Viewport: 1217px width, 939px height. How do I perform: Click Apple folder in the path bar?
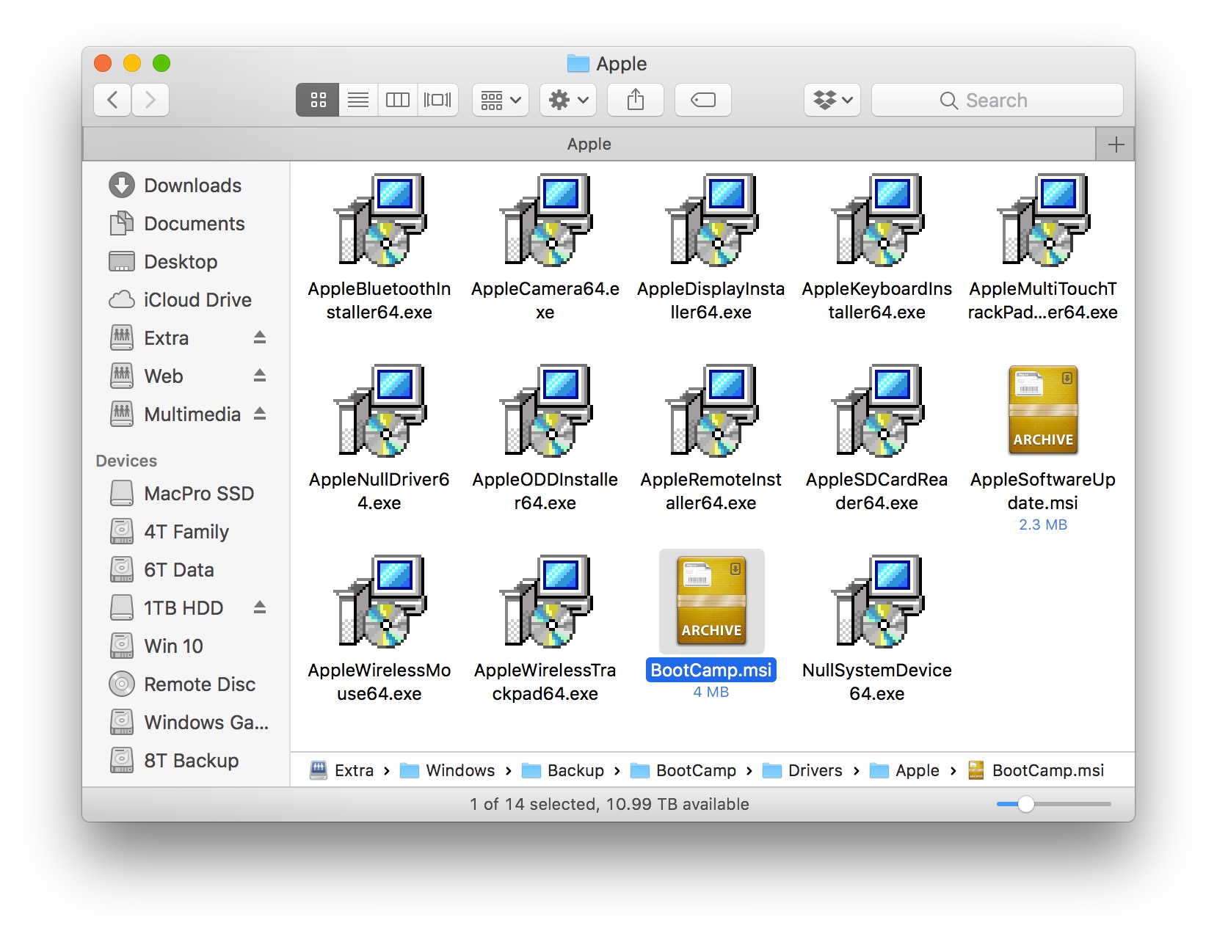pyautogui.click(x=904, y=770)
